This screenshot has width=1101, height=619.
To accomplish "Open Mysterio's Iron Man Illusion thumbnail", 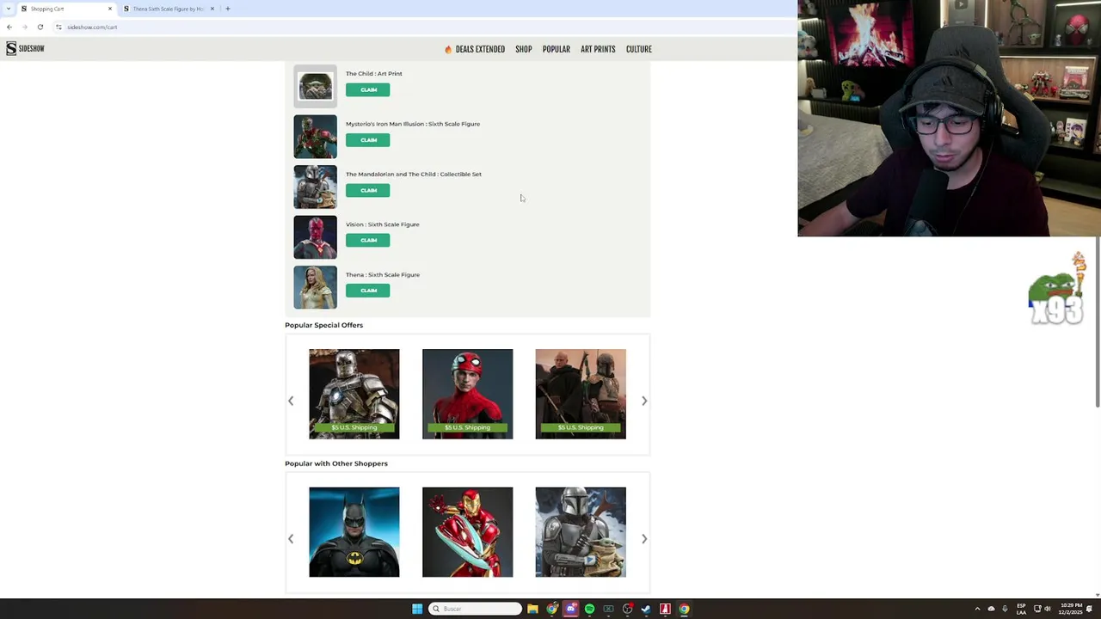I will 316,137.
